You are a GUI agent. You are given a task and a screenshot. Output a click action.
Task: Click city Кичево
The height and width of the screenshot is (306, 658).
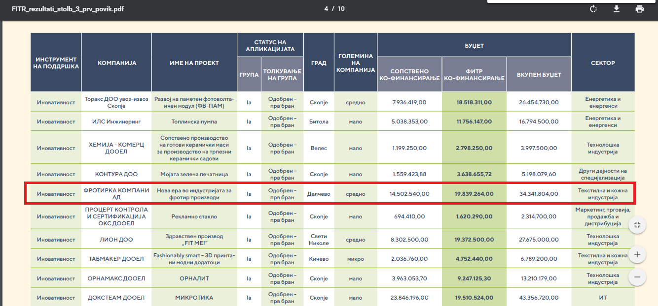pos(319,259)
